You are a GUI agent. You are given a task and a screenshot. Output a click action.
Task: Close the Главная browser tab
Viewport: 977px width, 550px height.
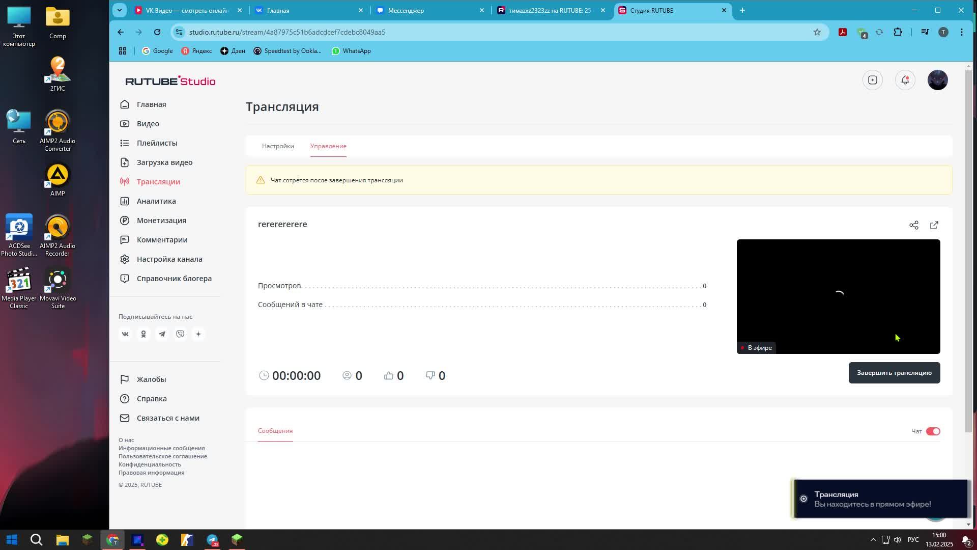coord(361,10)
